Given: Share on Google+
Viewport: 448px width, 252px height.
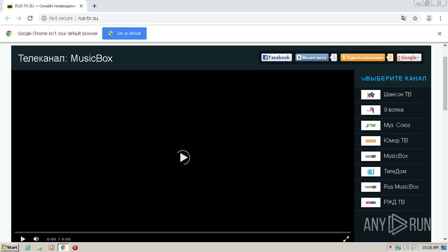Looking at the screenshot, I should click(409, 57).
